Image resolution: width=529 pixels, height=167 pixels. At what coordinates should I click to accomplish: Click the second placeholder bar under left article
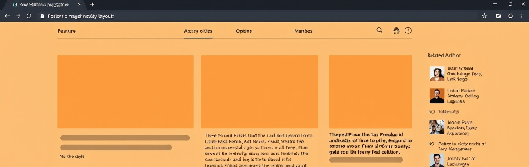(116, 147)
